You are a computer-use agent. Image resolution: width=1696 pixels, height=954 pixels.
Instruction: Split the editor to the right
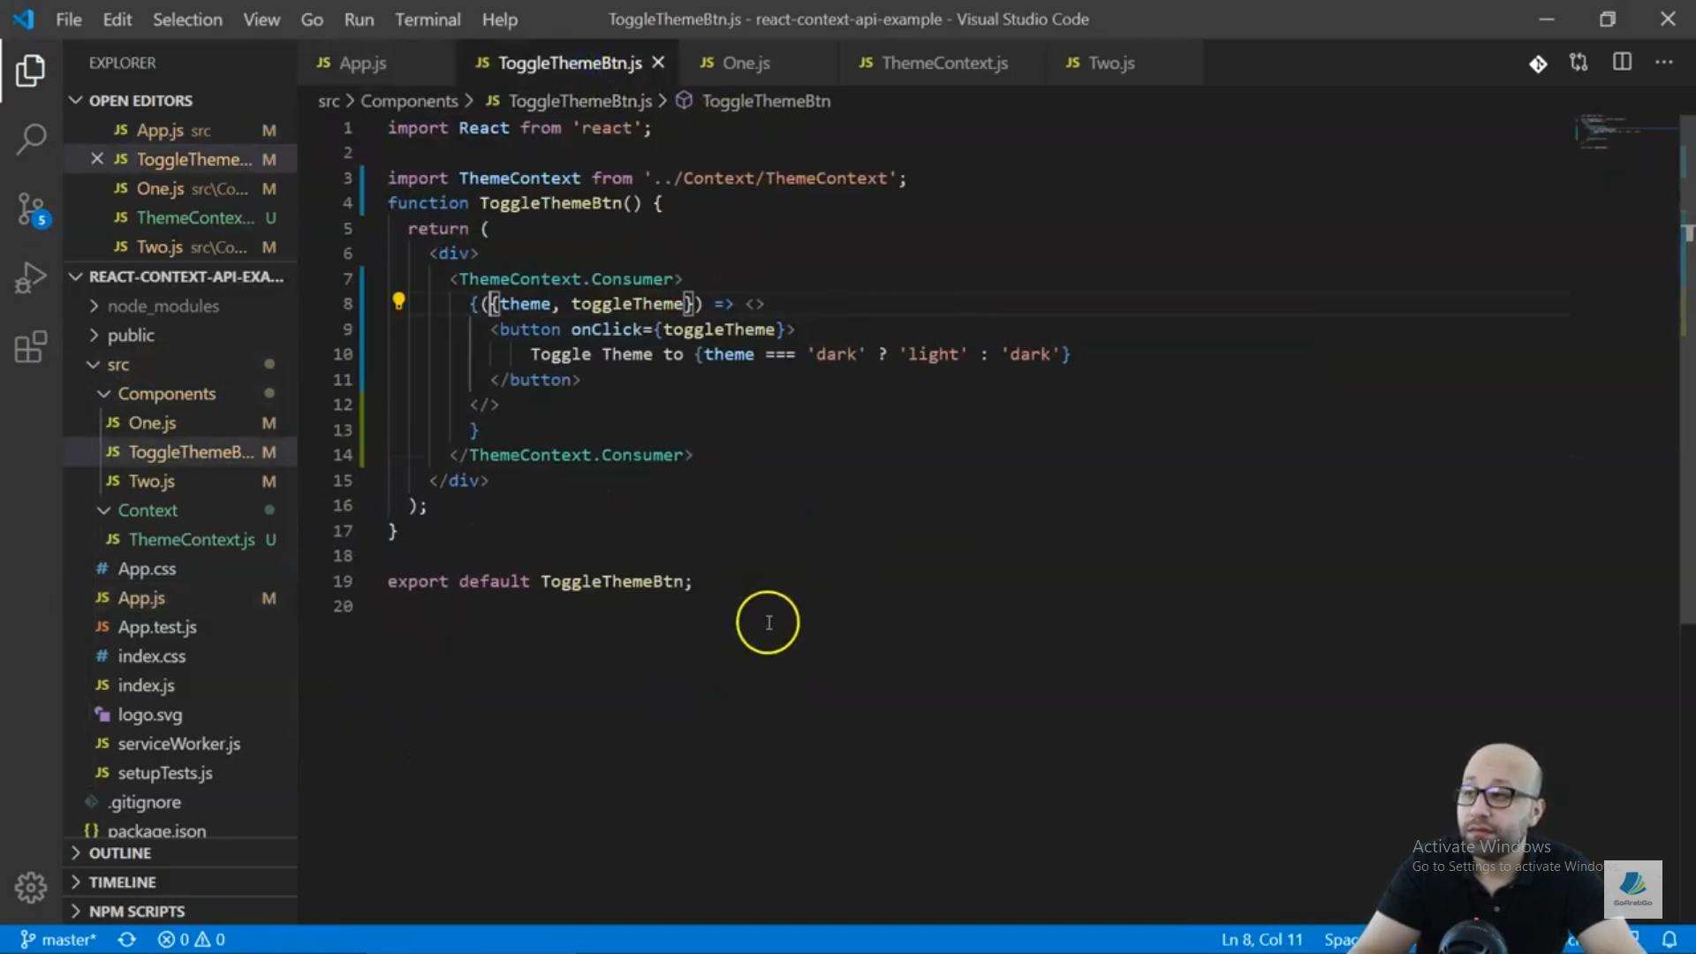coord(1622,63)
